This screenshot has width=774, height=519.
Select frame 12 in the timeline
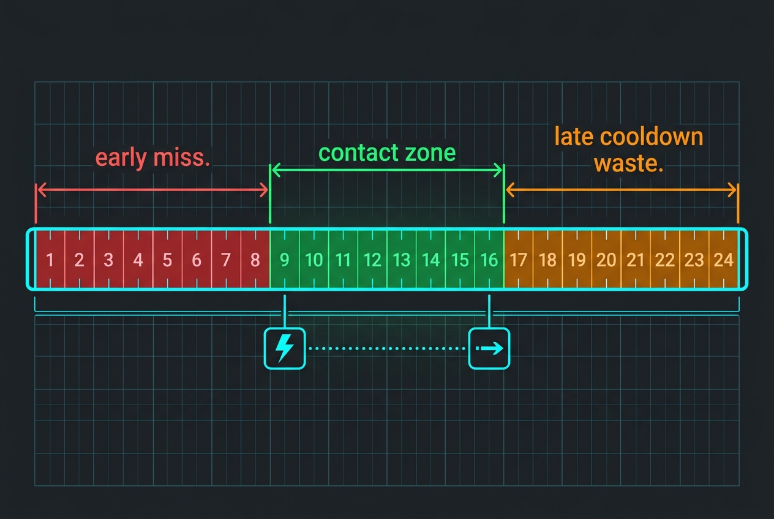click(372, 259)
